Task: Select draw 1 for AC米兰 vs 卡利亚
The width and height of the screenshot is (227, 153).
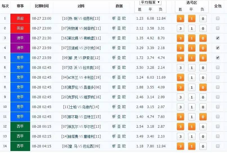Action: coord(192,77)
